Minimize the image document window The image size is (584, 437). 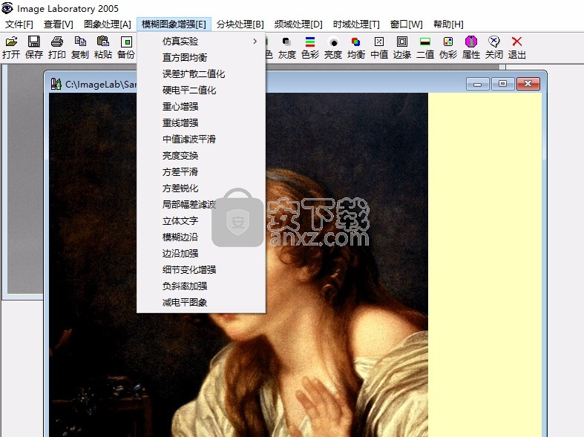(x=478, y=84)
